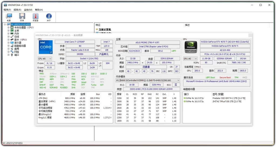Click the NVIDIA GeForce logo

click(191, 47)
